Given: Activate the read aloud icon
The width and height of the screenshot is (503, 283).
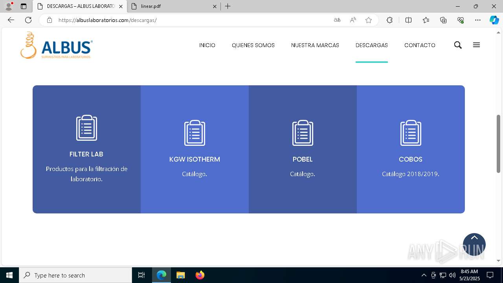Looking at the screenshot, I should pyautogui.click(x=353, y=20).
